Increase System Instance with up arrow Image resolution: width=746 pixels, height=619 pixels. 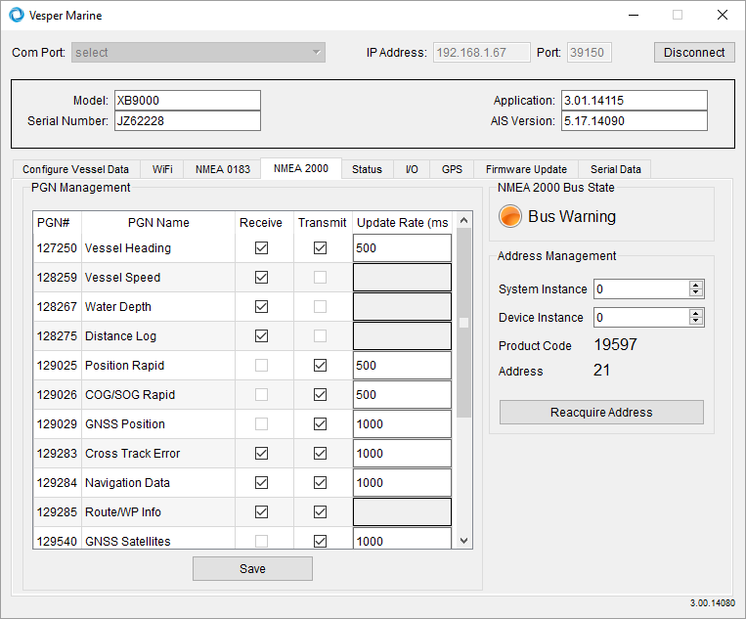coord(696,285)
